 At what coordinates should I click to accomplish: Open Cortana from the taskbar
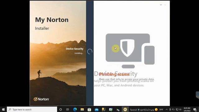(x=61, y=110)
